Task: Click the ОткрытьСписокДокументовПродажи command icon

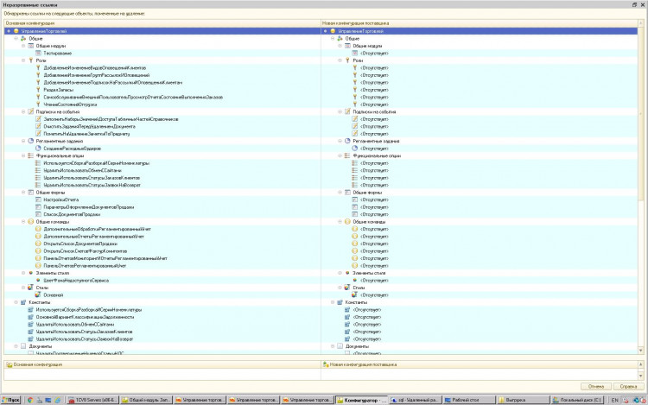Action: click(x=38, y=244)
